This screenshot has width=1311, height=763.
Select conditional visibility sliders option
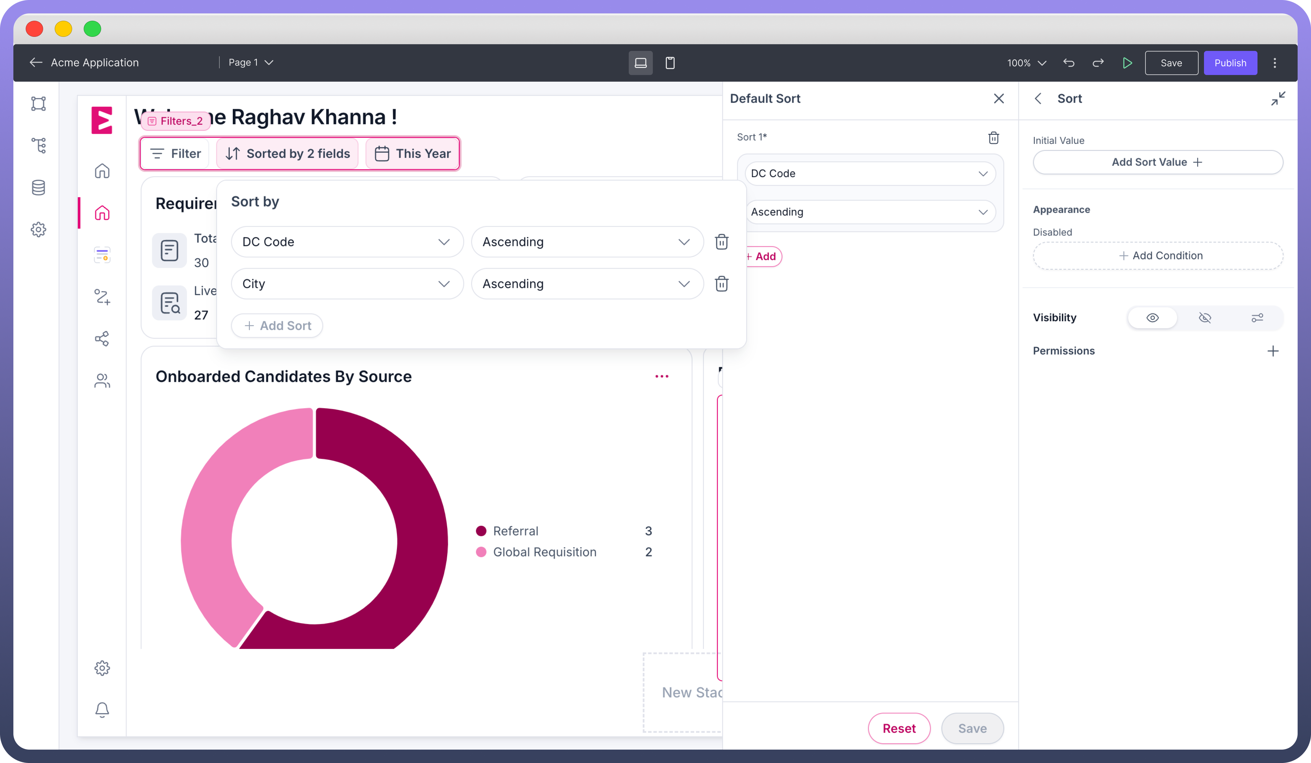1257,318
